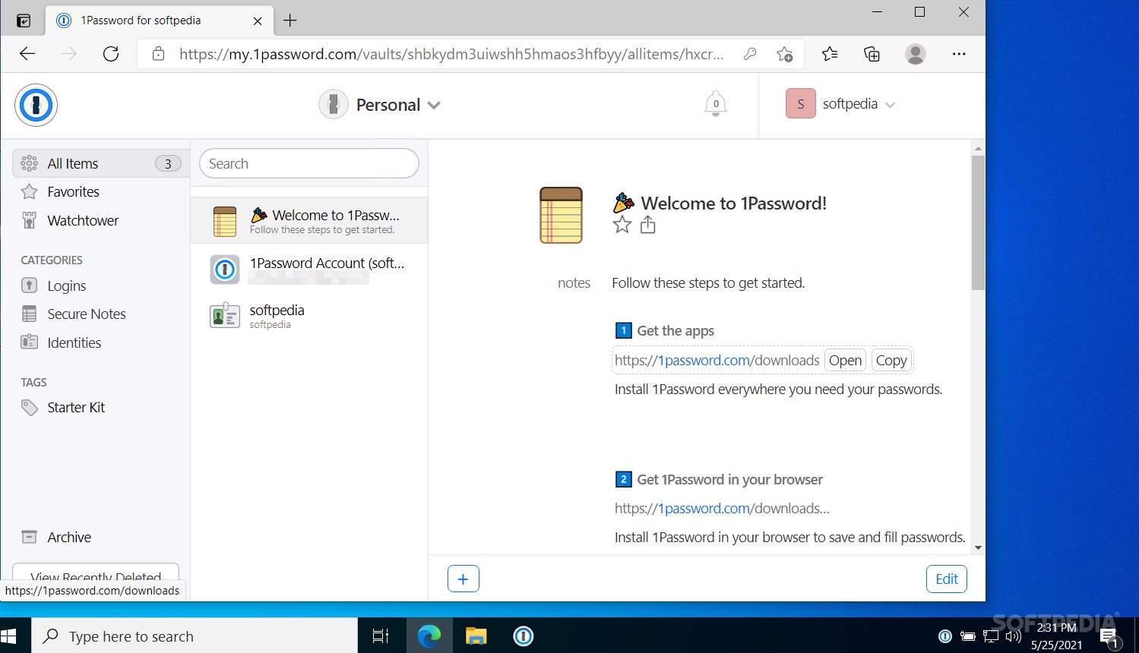Click the softpedia identity item icon

coord(225,316)
